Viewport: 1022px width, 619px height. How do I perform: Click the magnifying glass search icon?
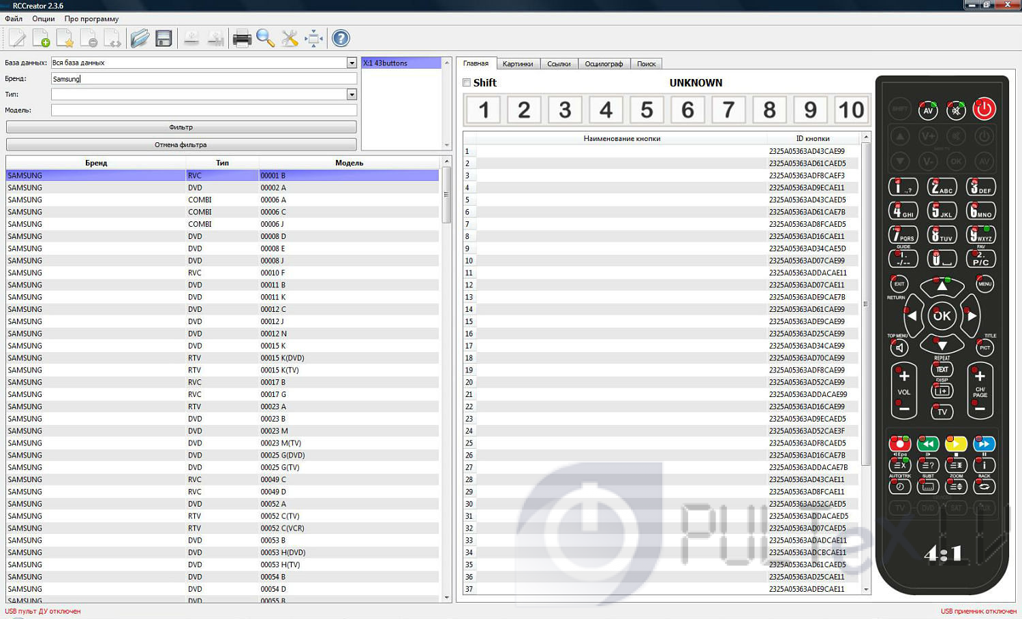tap(266, 39)
